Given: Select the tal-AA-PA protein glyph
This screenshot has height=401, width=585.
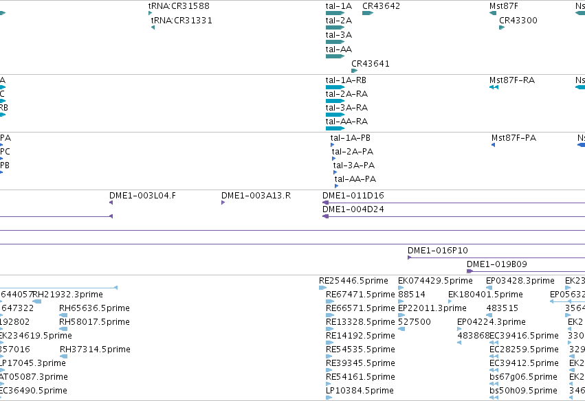Looking at the screenshot, I should pos(337,186).
